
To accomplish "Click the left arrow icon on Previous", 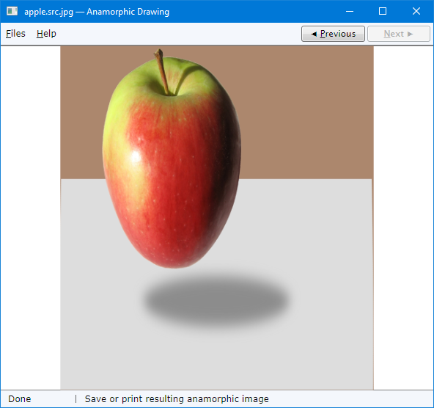I will click(314, 34).
